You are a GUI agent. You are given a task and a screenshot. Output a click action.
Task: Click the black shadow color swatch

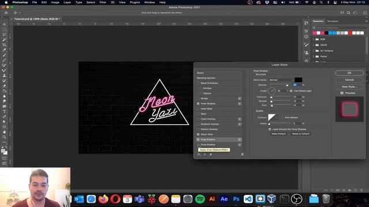pos(298,80)
